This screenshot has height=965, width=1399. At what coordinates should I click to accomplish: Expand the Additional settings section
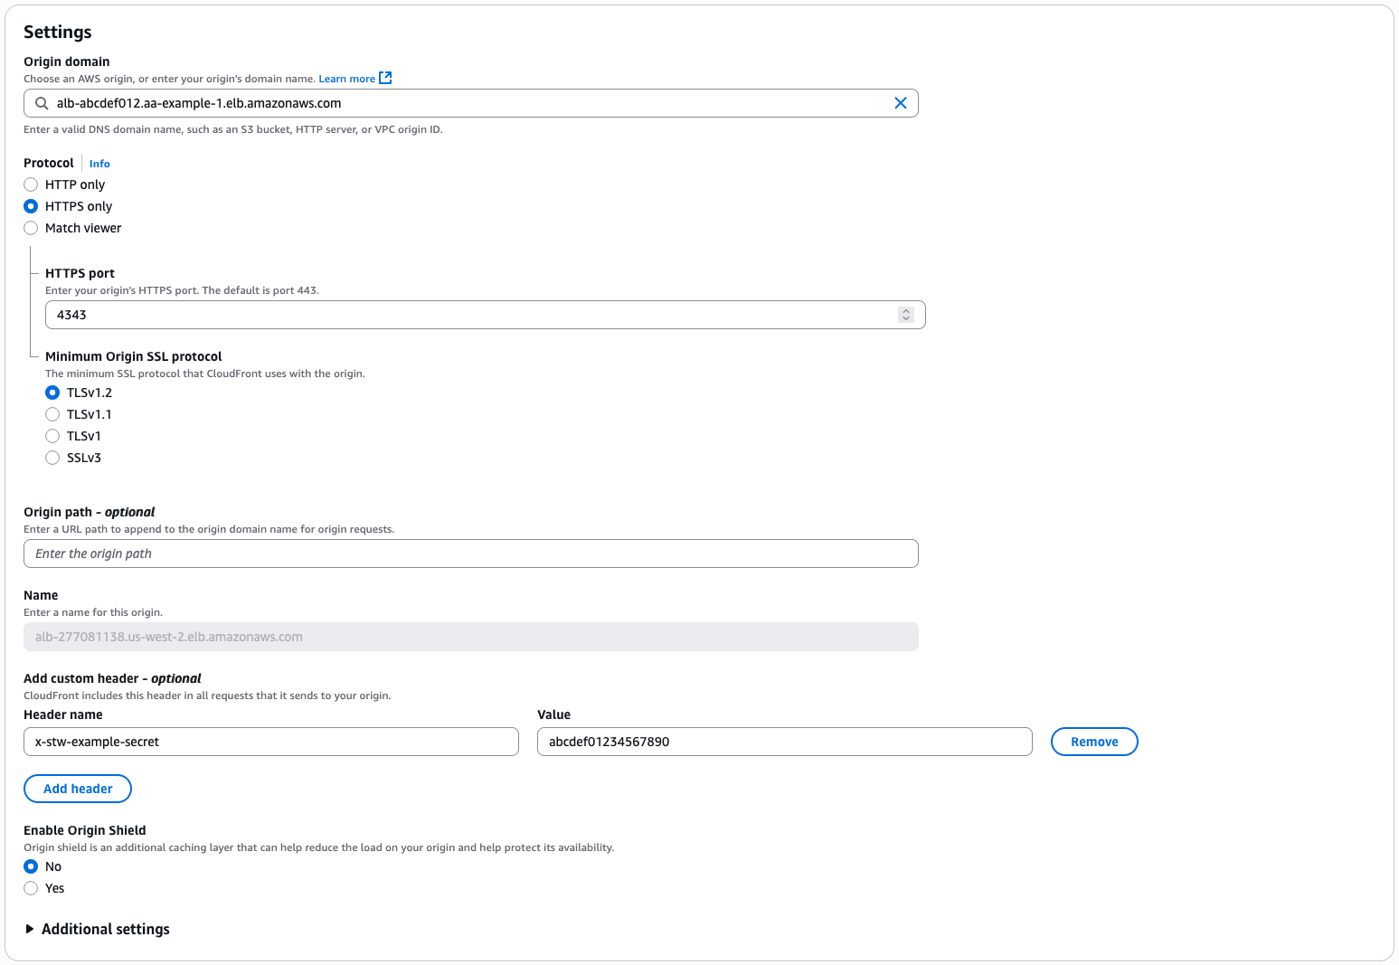point(105,929)
